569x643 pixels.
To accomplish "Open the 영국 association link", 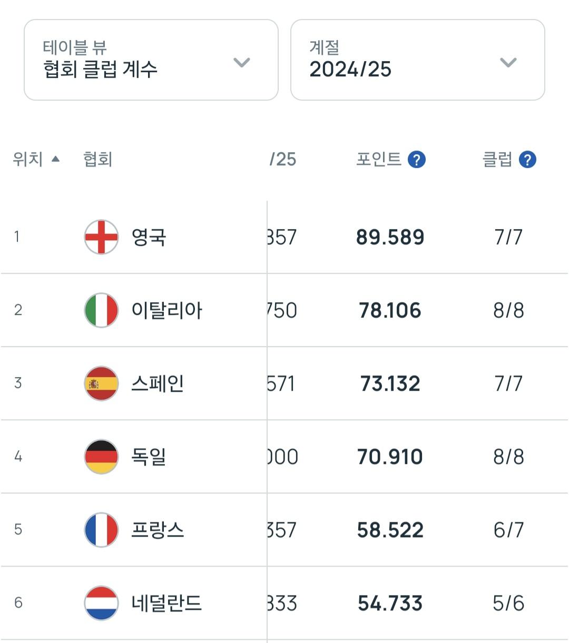I will pyautogui.click(x=149, y=237).
